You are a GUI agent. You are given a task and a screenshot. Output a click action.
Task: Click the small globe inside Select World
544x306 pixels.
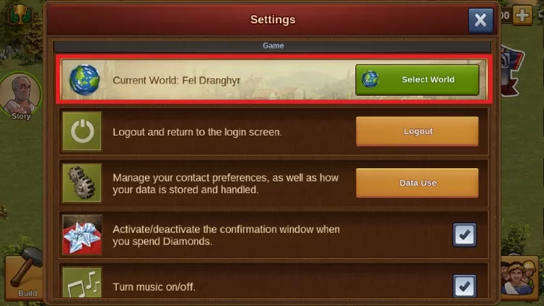370,79
